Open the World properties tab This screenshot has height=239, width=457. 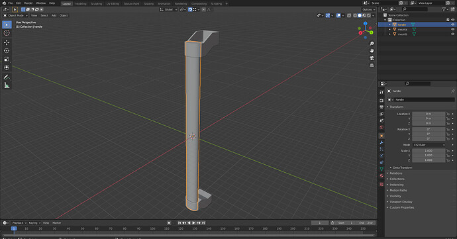pyautogui.click(x=381, y=127)
